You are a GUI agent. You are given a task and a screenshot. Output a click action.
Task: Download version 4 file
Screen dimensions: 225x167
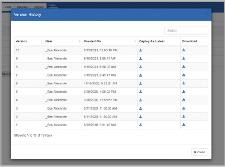tap(184, 100)
